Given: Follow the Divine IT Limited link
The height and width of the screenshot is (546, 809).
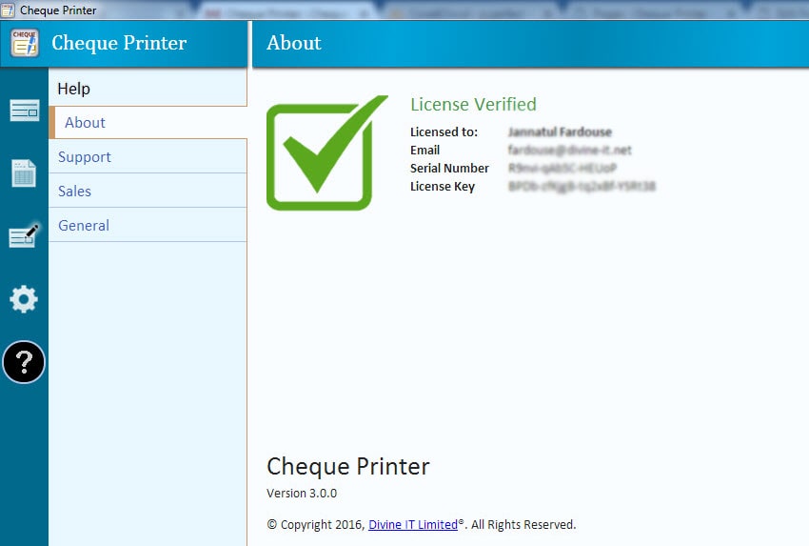Looking at the screenshot, I should click(x=412, y=524).
